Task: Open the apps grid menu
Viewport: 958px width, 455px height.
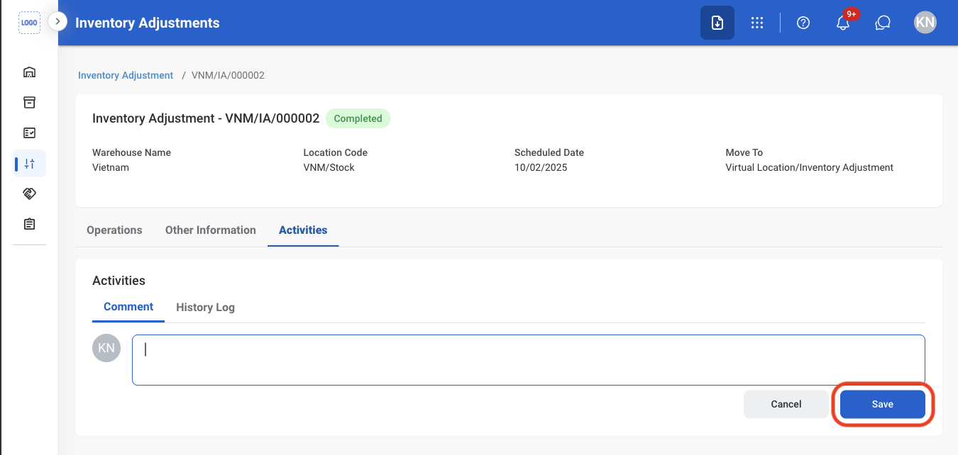Action: click(757, 23)
